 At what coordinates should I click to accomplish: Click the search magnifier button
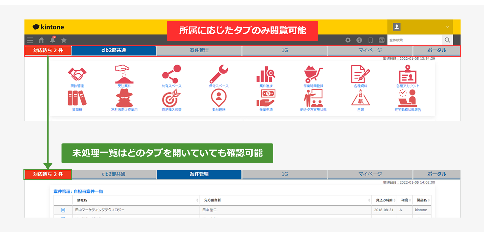(447, 40)
